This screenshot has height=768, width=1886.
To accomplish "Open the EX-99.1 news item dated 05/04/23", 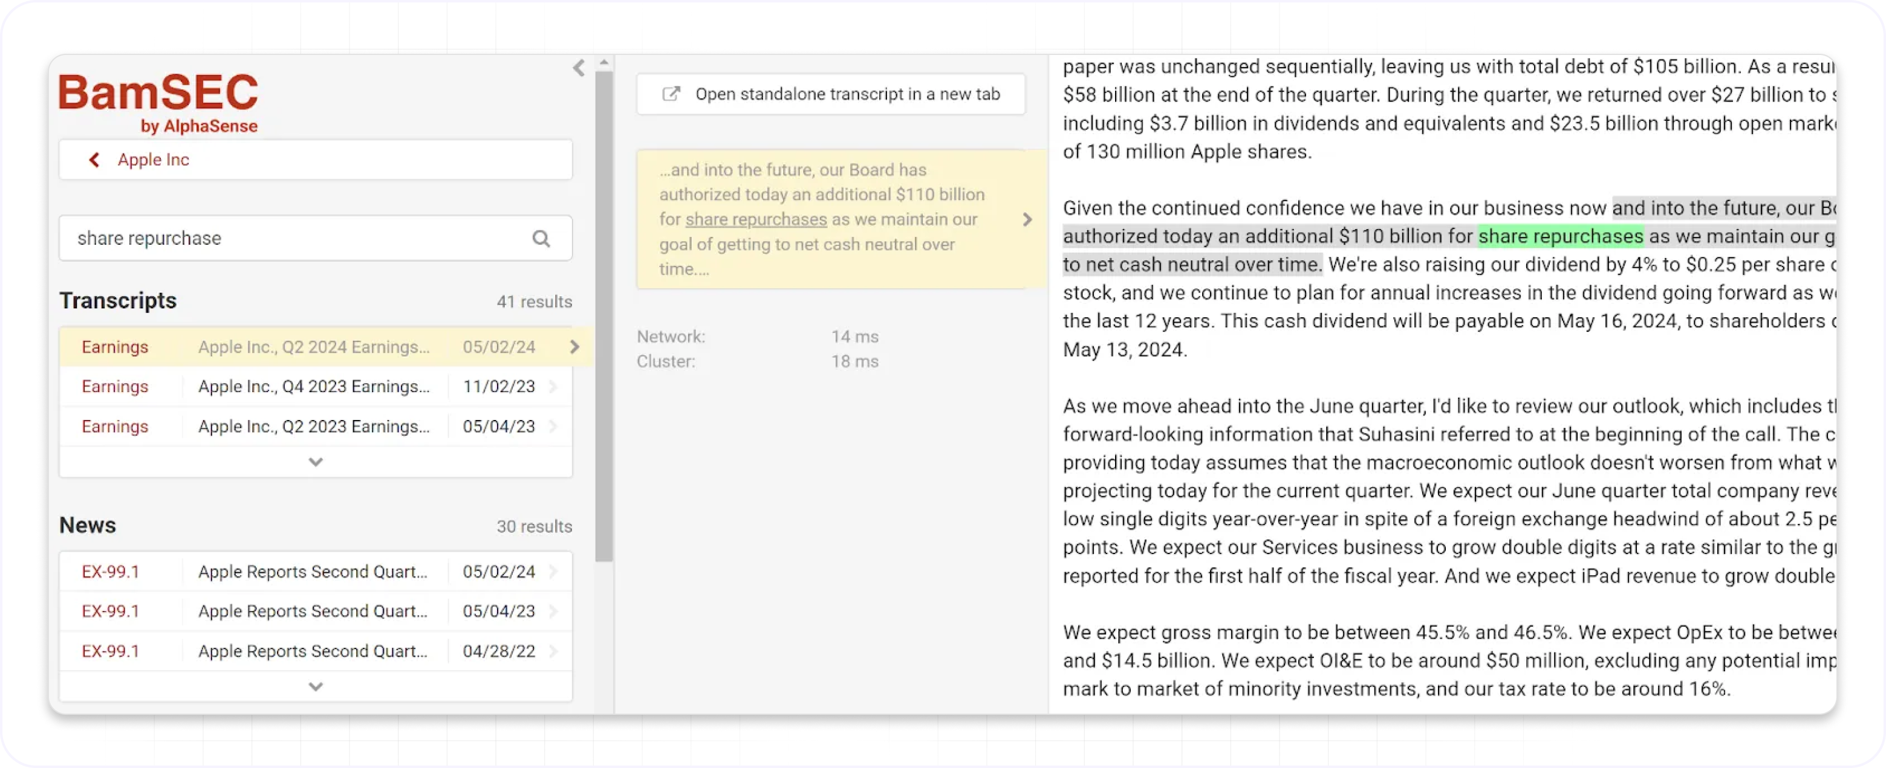I will click(313, 611).
